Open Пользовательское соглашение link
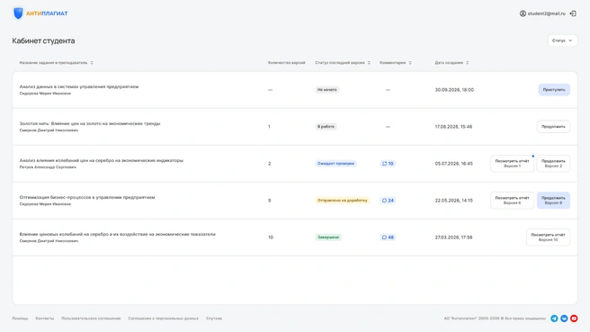This screenshot has height=332, width=590. click(x=91, y=319)
